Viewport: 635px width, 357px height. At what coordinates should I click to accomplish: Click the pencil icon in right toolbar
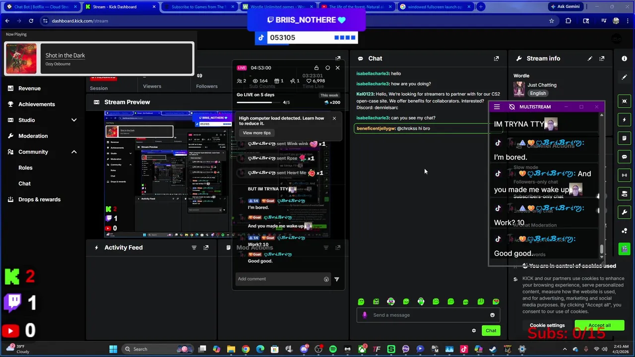[625, 77]
